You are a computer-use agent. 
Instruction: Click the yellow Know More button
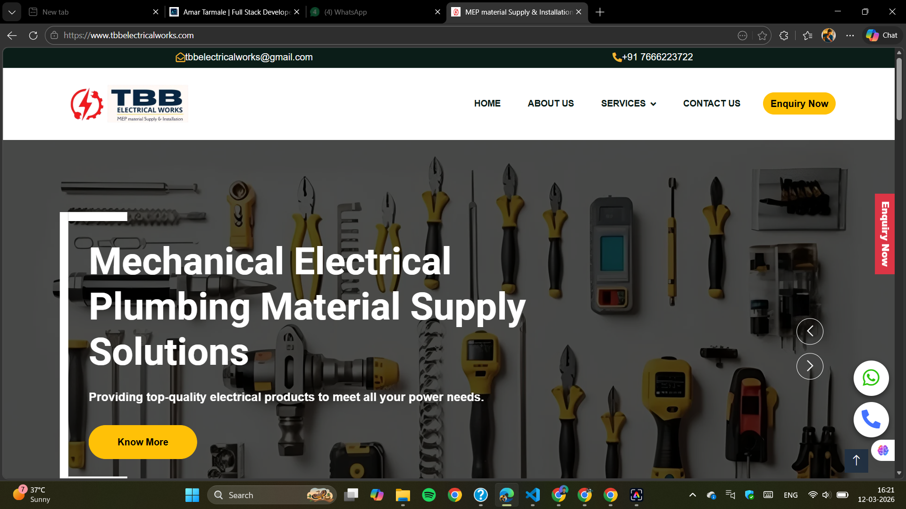(x=143, y=442)
